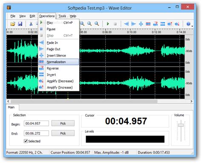Select Fade In from the Operations menu
202x163 pixels.
point(58,43)
